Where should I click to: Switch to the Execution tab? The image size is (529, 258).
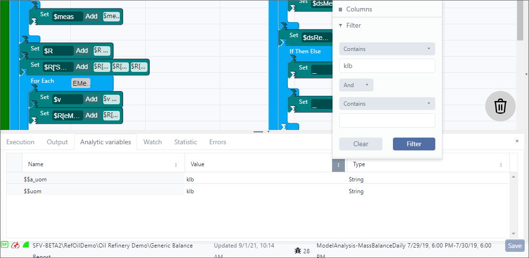[x=20, y=142]
